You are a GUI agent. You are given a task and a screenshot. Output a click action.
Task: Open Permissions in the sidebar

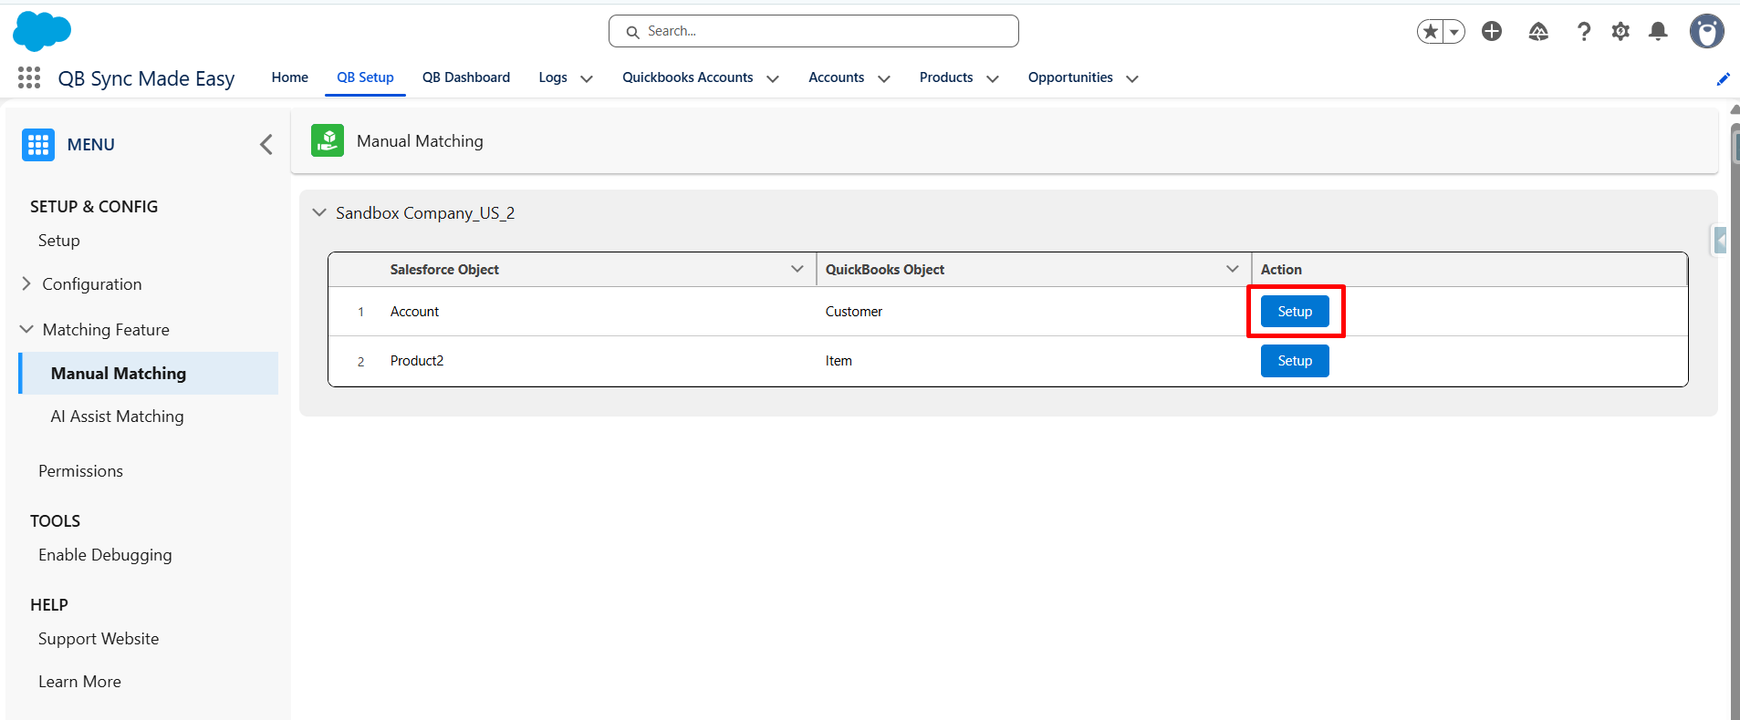[80, 471]
